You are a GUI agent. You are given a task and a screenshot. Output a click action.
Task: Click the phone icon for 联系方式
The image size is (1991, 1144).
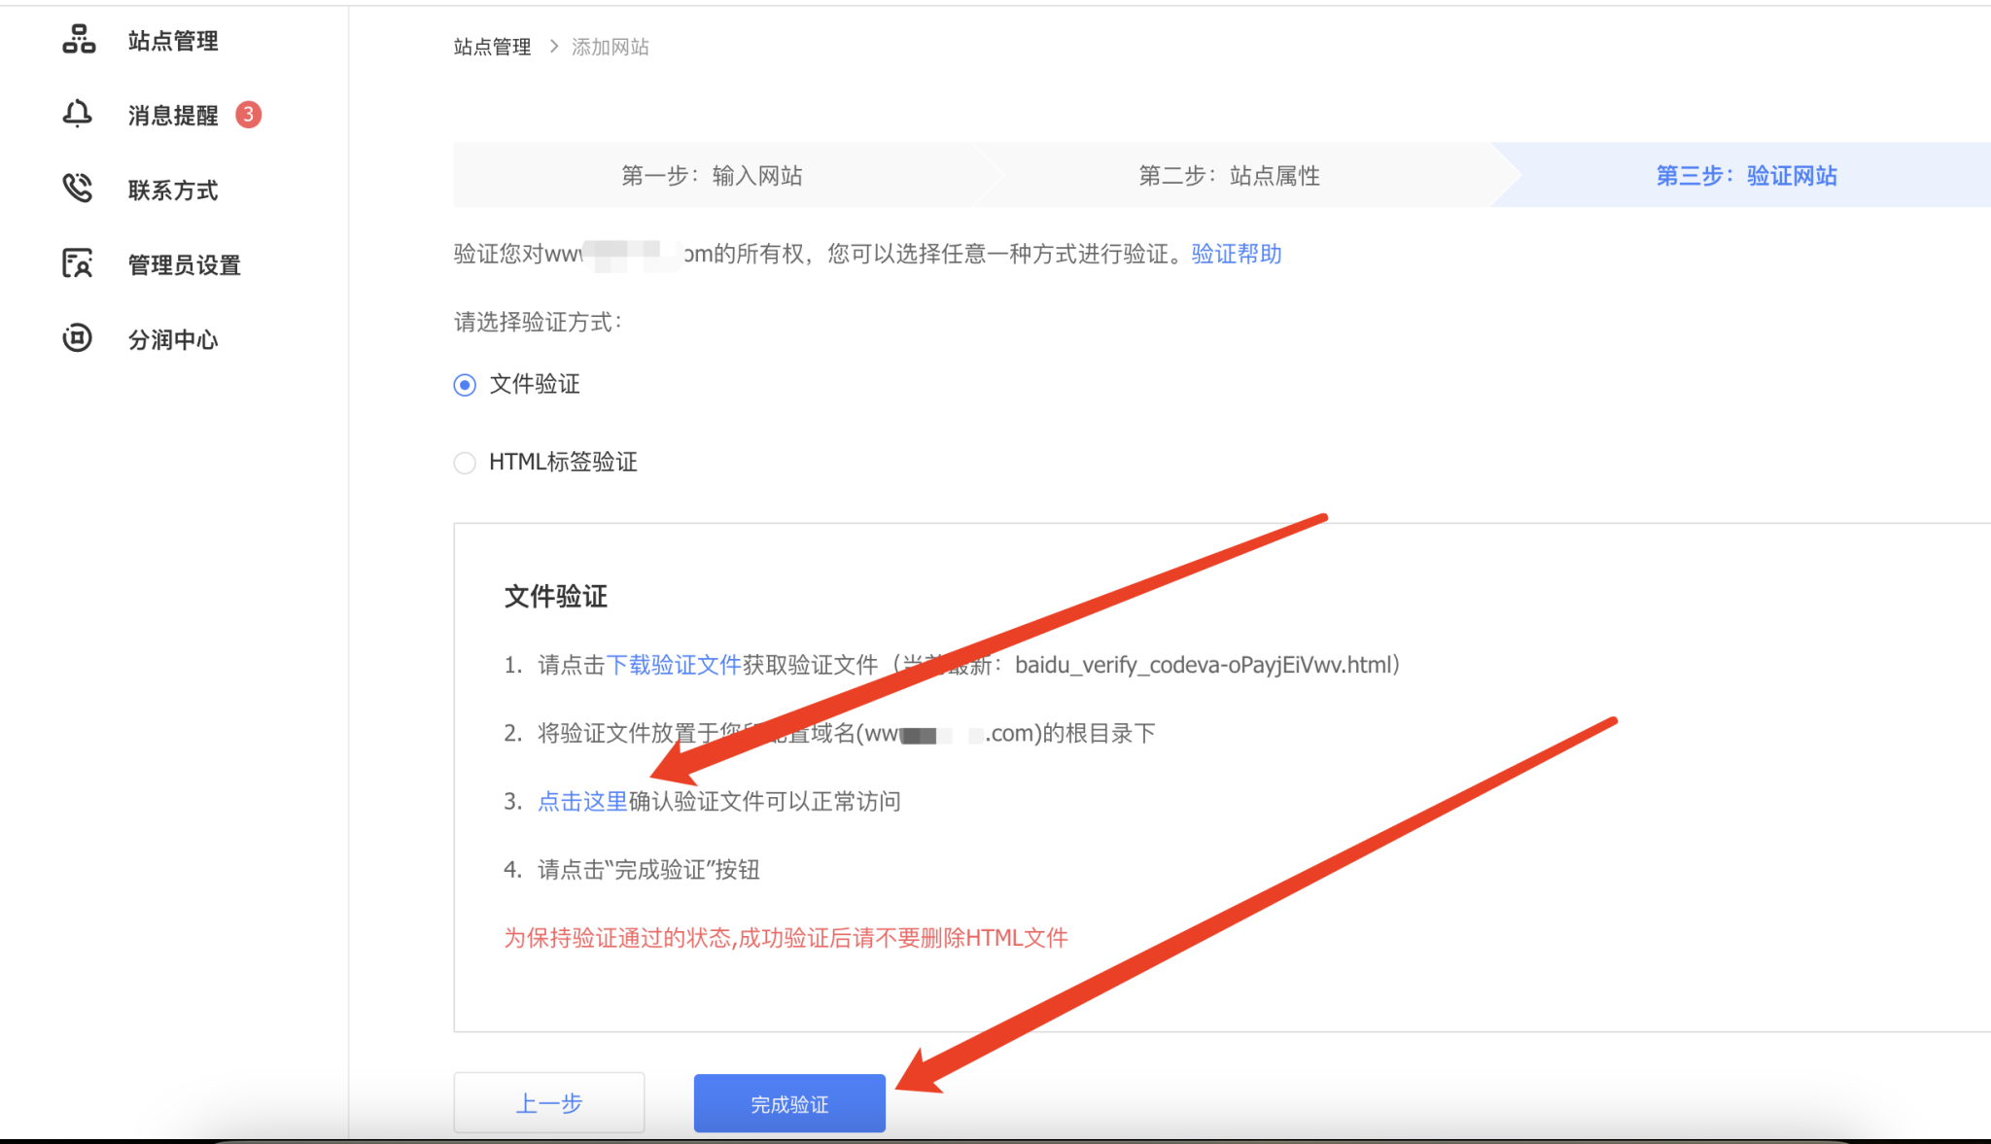(78, 189)
